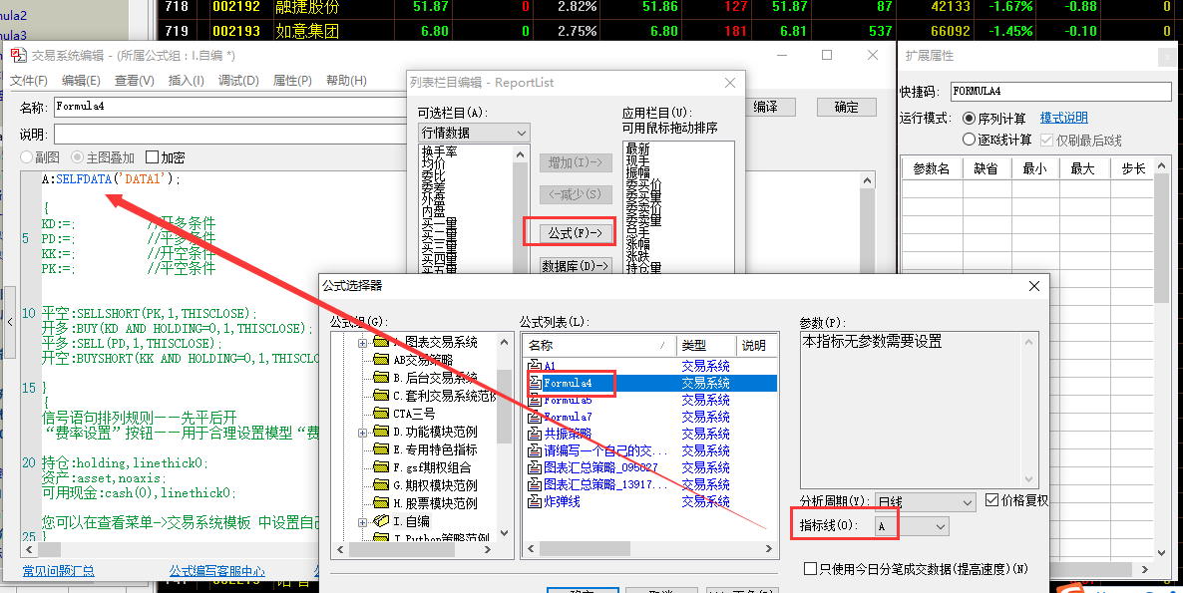Click the 名称 input field containing Formula4

[x=230, y=107]
